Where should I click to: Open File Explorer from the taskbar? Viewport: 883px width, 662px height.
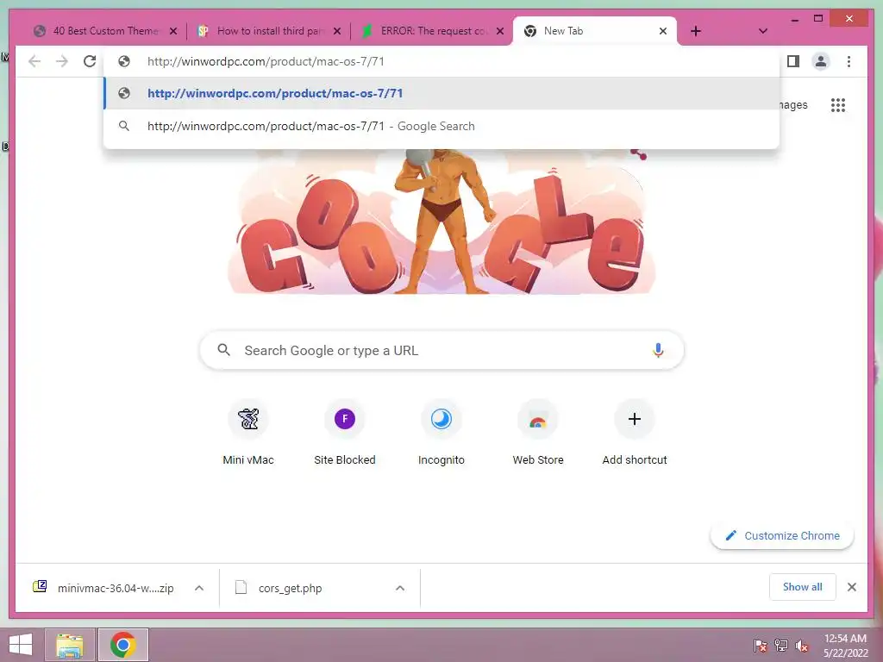pos(69,645)
